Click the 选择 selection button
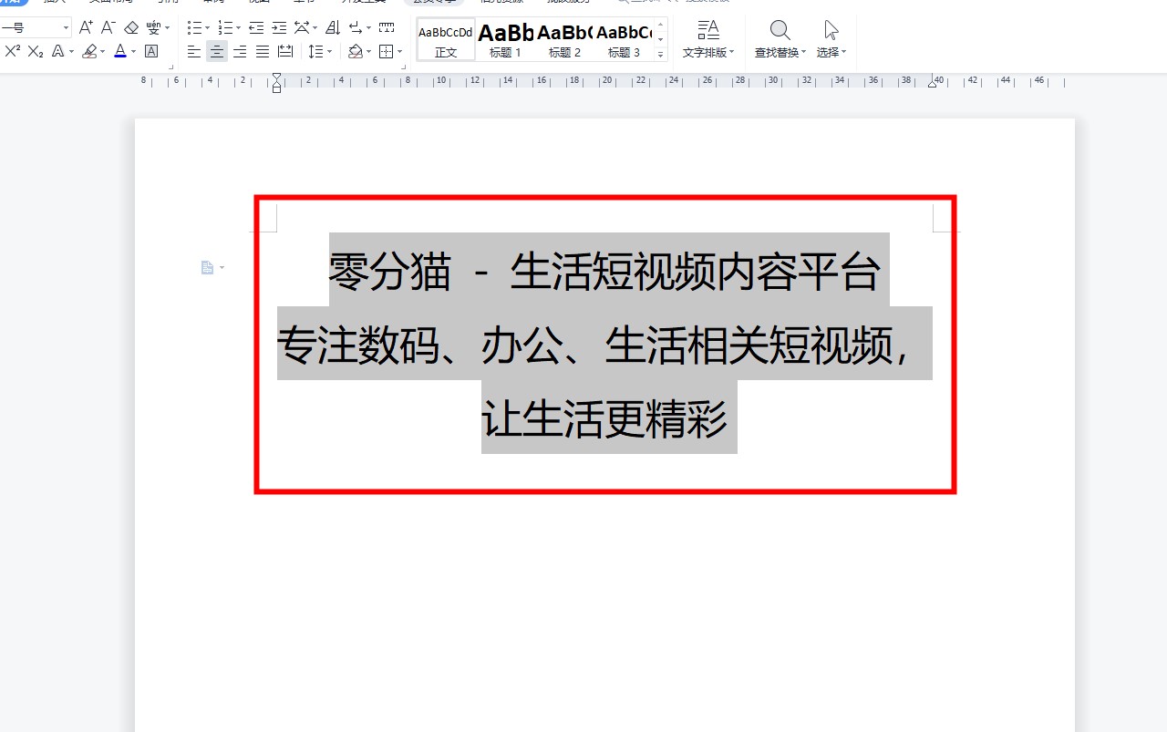This screenshot has height=732, width=1167. pos(831,39)
